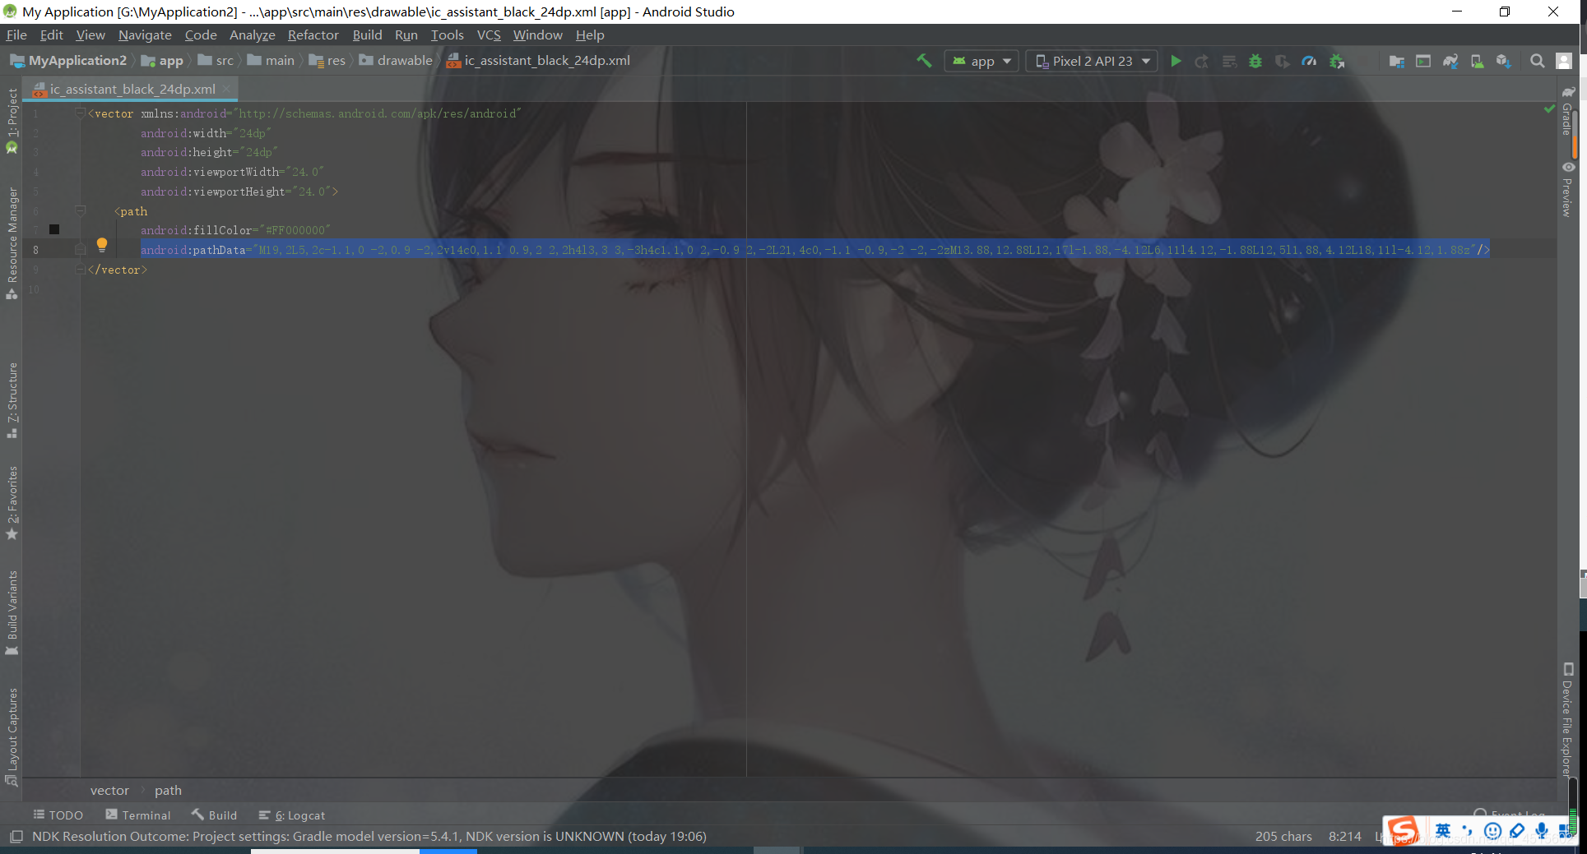
Task: Toggle the Layout Captures tool window
Action: [x=12, y=736]
